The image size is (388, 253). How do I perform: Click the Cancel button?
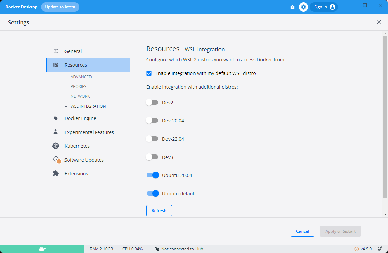tap(302, 231)
